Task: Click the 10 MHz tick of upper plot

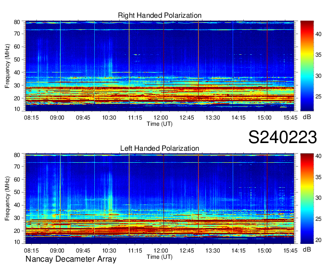Action: click(x=17, y=109)
